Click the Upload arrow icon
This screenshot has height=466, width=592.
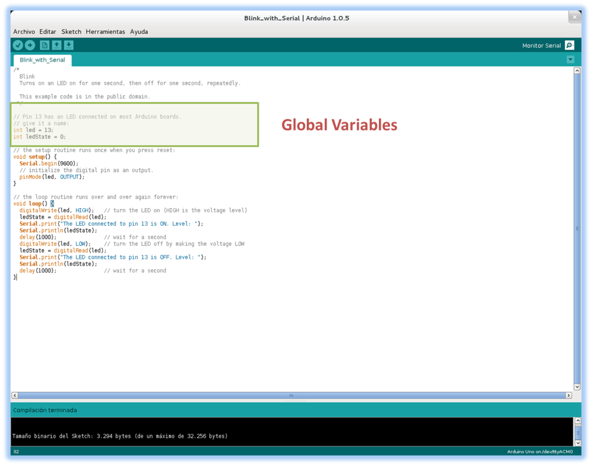pos(30,46)
